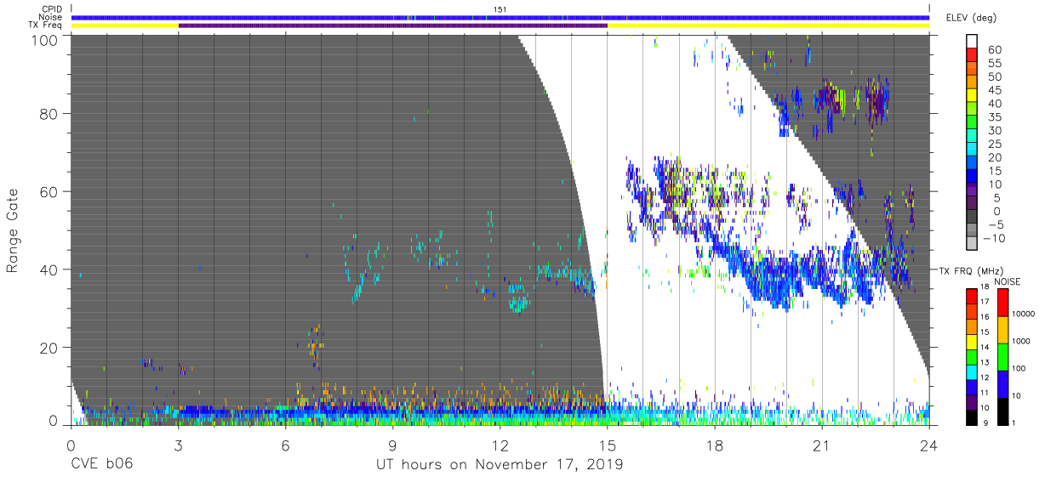Click the 100 tick on Range Gate axis
The image size is (1045, 482).
click(x=46, y=40)
